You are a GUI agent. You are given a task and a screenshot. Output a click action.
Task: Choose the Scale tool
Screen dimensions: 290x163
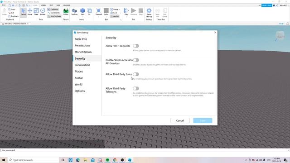[36, 12]
